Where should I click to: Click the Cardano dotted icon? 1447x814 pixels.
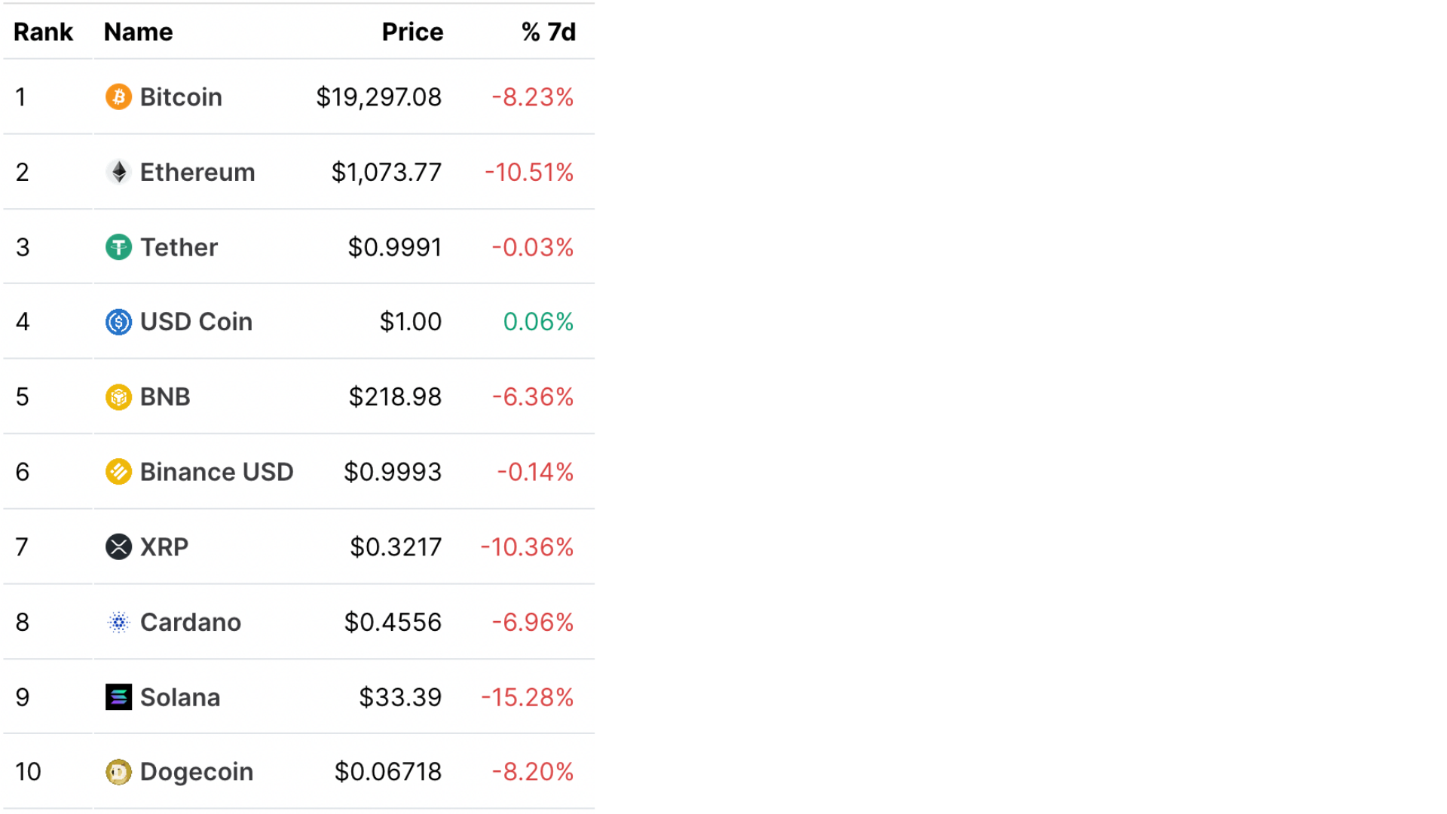point(118,623)
